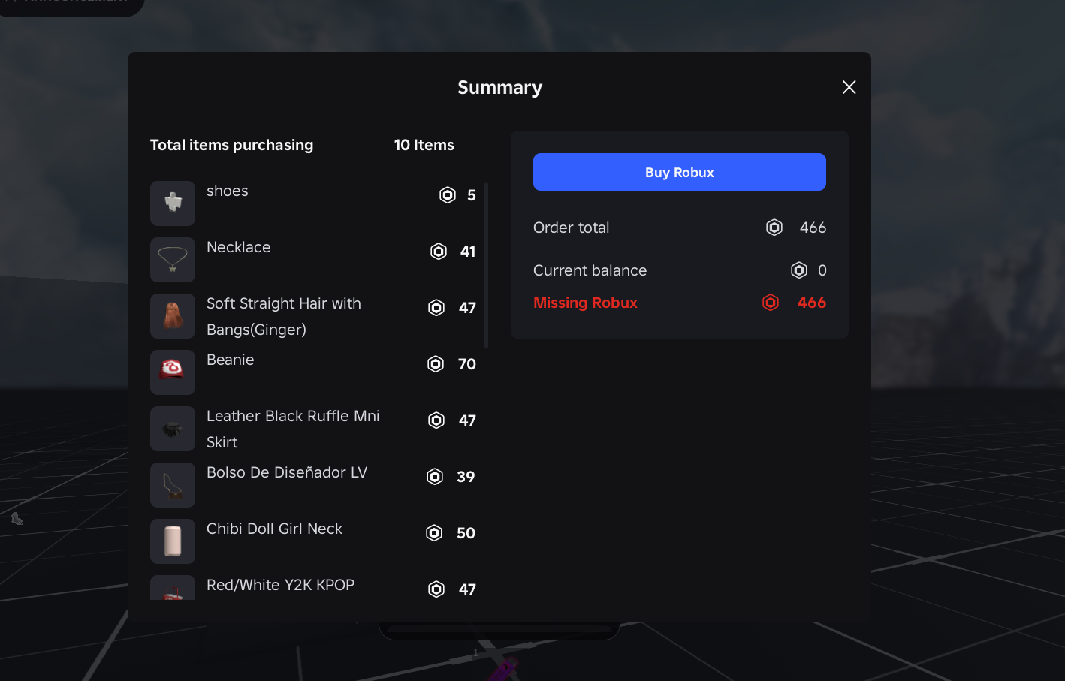The width and height of the screenshot is (1065, 681).
Task: Select the Leather Black Ruffle Mni Skirt thumbnail
Action: pyautogui.click(x=173, y=429)
